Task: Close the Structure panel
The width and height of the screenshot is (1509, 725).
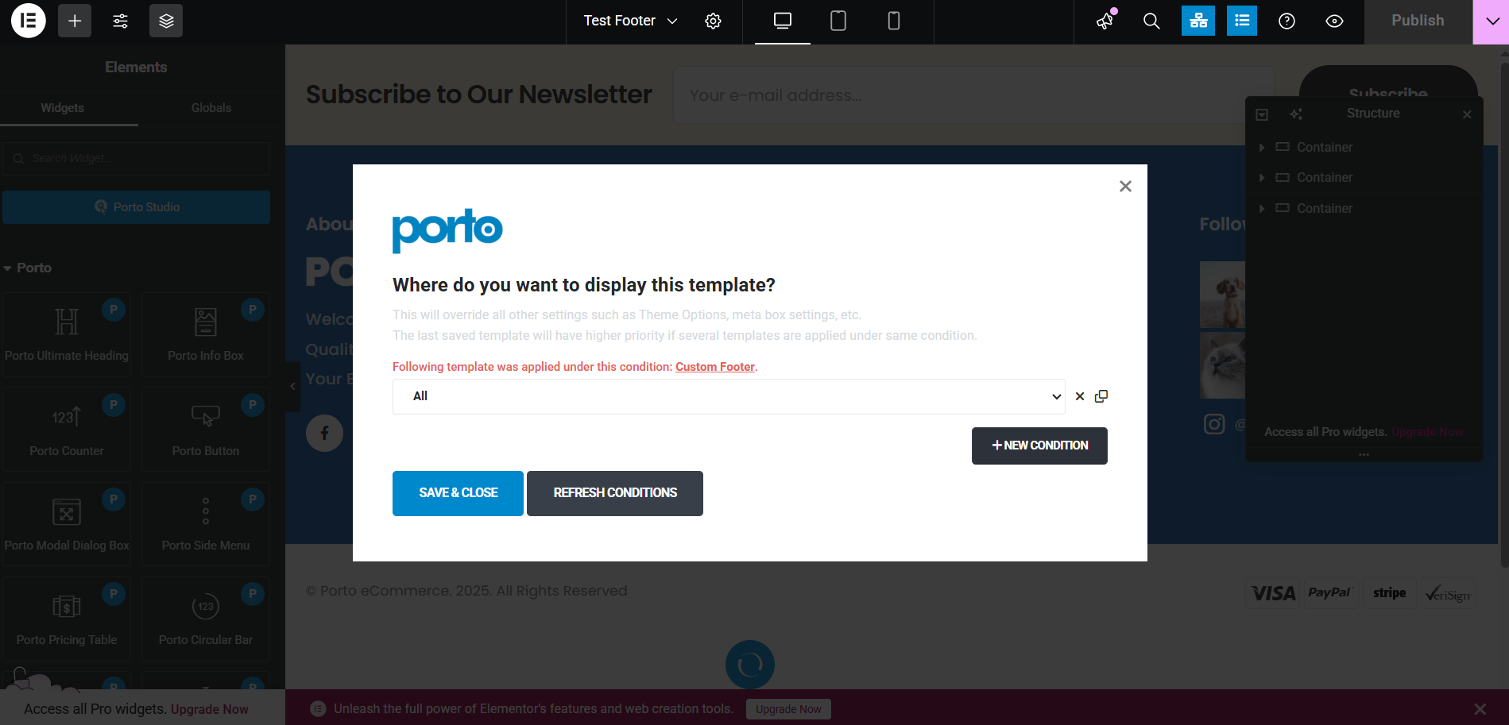Action: tap(1467, 114)
